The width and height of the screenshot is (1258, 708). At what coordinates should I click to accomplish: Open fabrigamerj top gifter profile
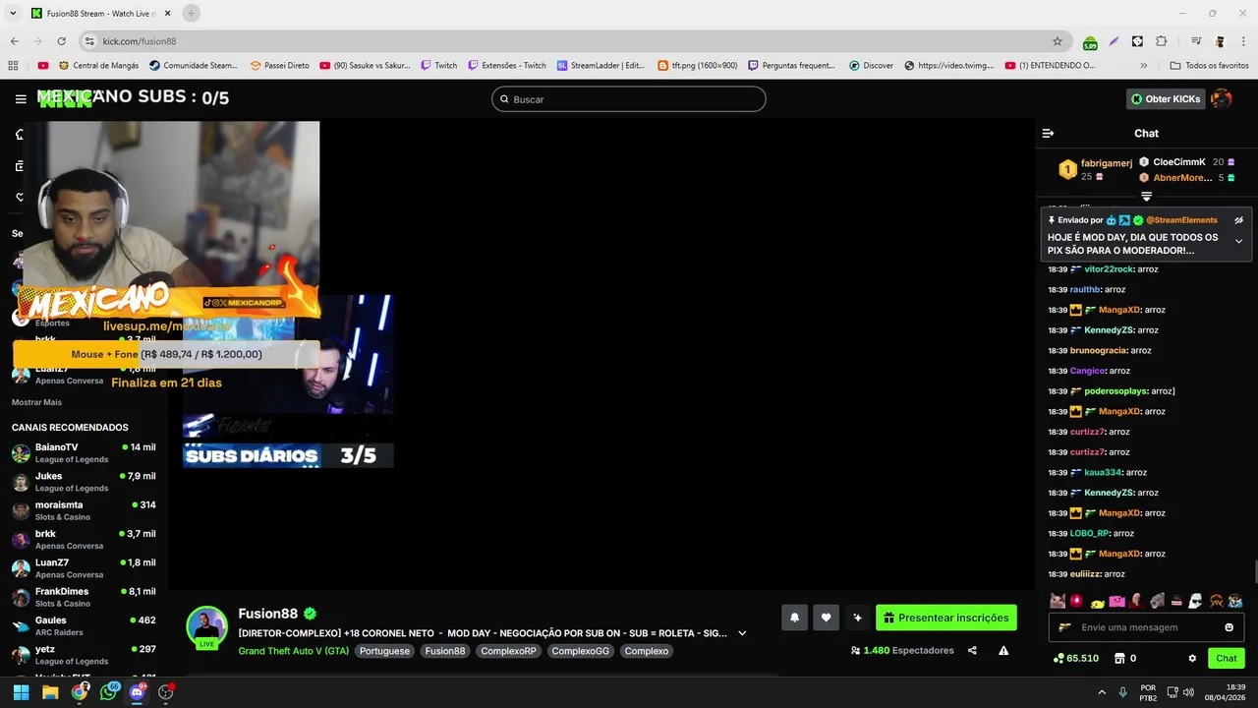click(x=1107, y=163)
